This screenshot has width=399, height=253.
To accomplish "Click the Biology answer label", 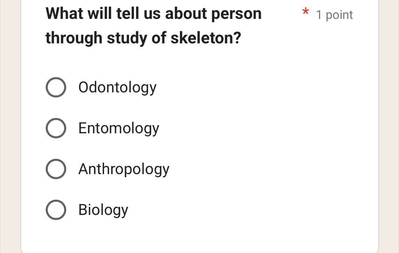I will [x=103, y=209].
